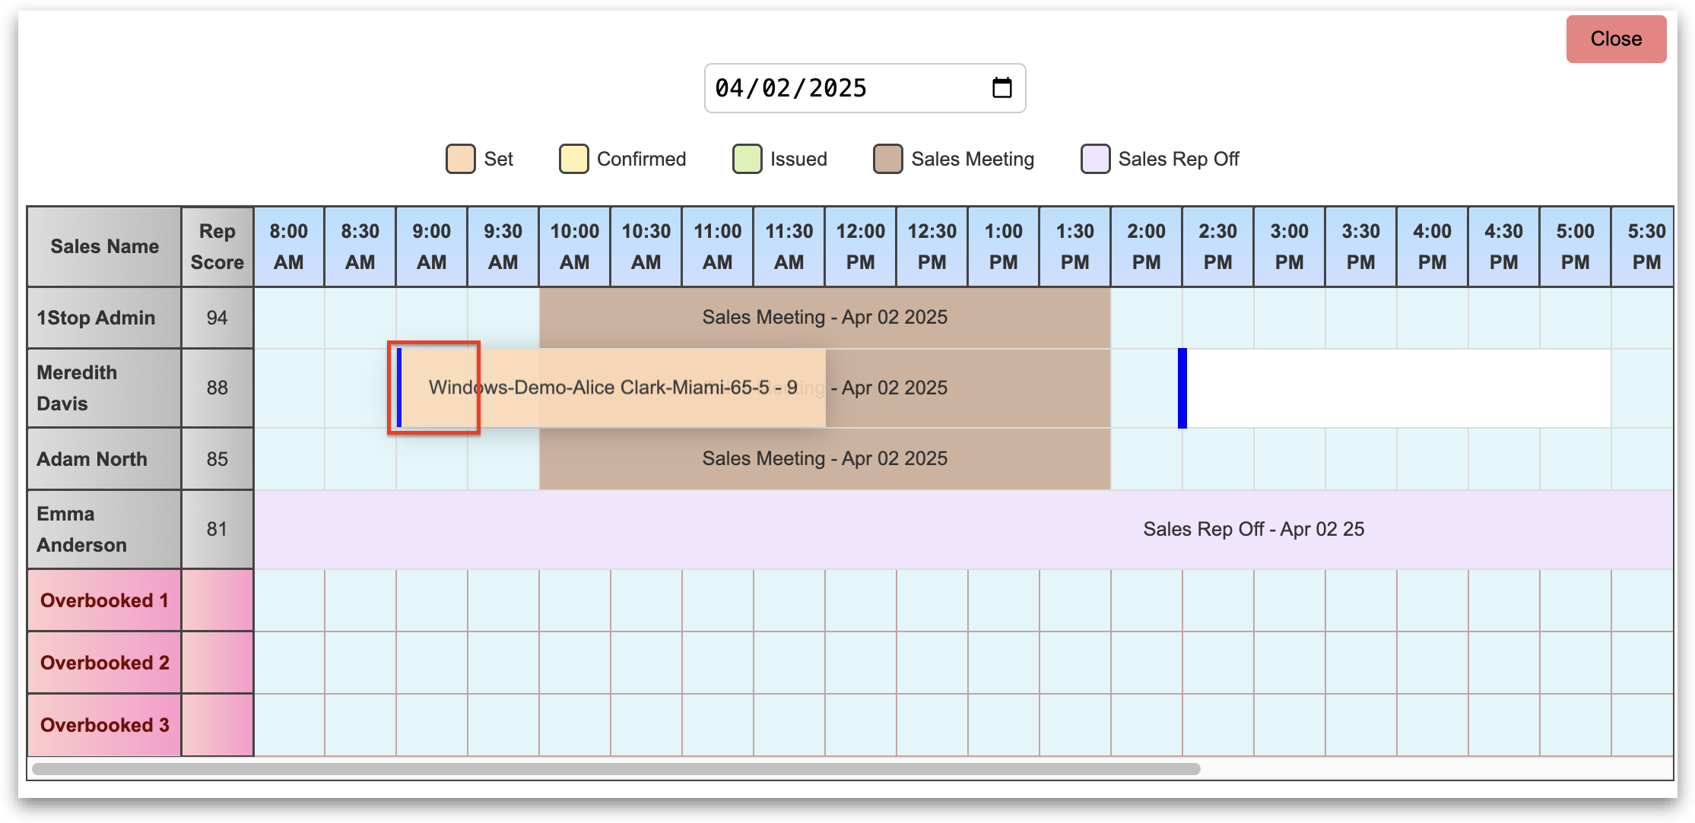Click the 3:00 PM time column header
1695x823 pixels.
[1289, 246]
